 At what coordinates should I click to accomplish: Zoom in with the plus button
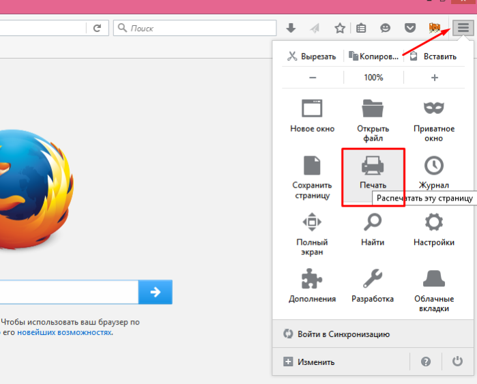(435, 78)
